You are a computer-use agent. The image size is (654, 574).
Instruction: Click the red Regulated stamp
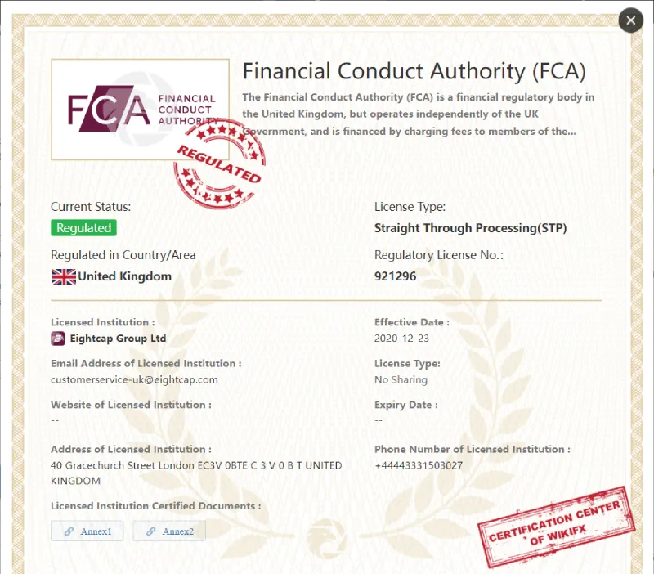pyautogui.click(x=219, y=163)
